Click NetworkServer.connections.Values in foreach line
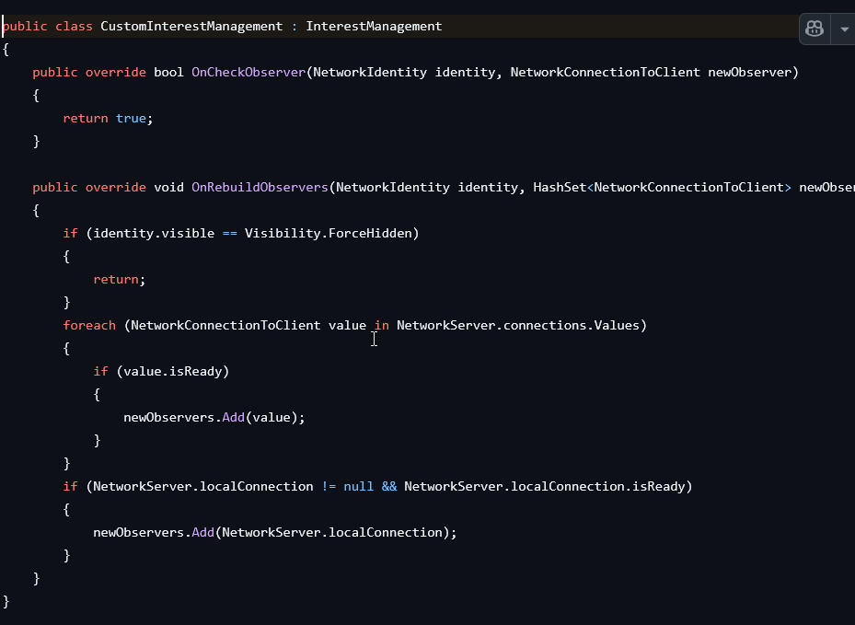 click(x=517, y=325)
